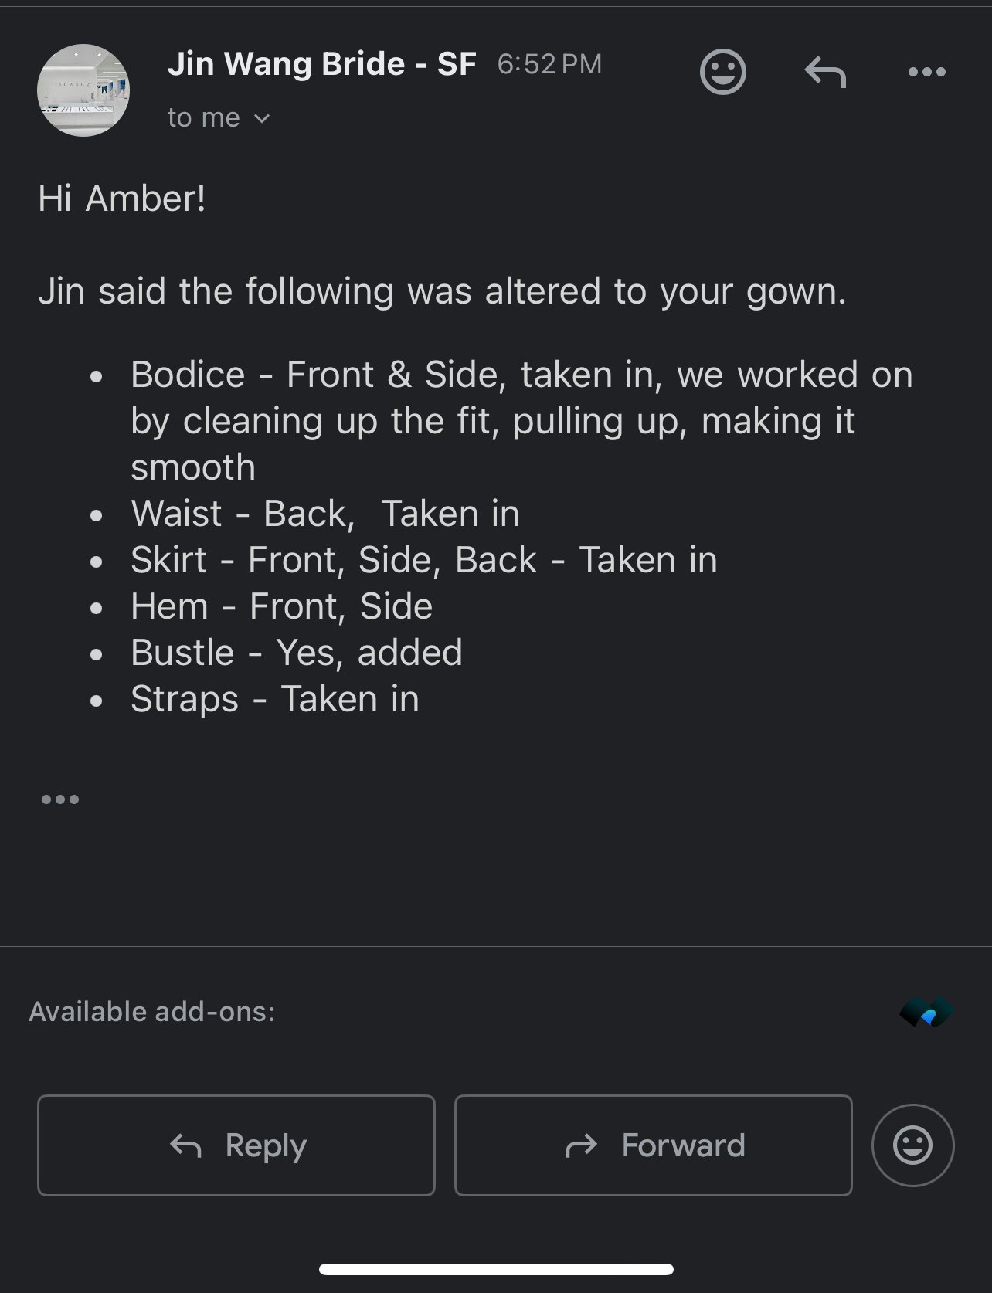Tap the reply arrow icon in the header
This screenshot has height=1293, width=992.
pos(825,72)
